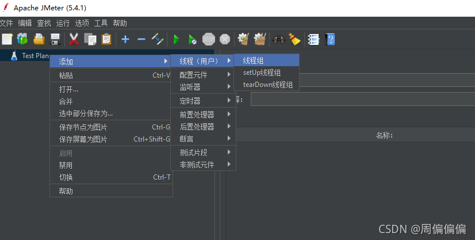Expand the 线程（用户） submenu
Screen dimensions: 475x240
[x=203, y=61]
